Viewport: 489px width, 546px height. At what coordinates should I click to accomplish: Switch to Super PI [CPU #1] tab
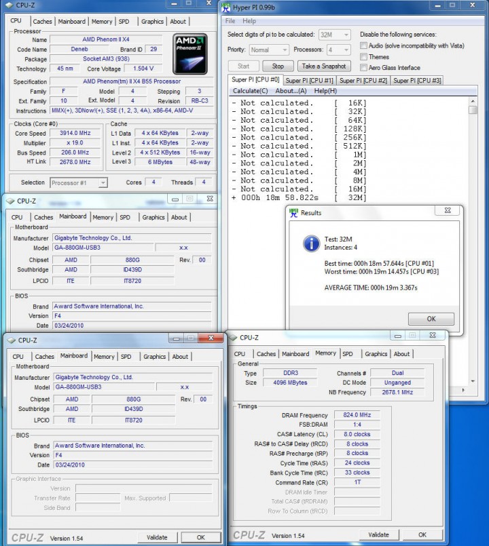(x=310, y=81)
